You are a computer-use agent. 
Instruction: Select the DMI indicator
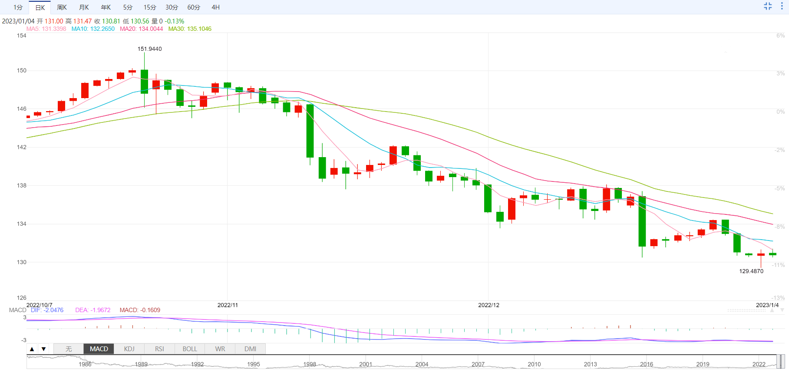250,349
